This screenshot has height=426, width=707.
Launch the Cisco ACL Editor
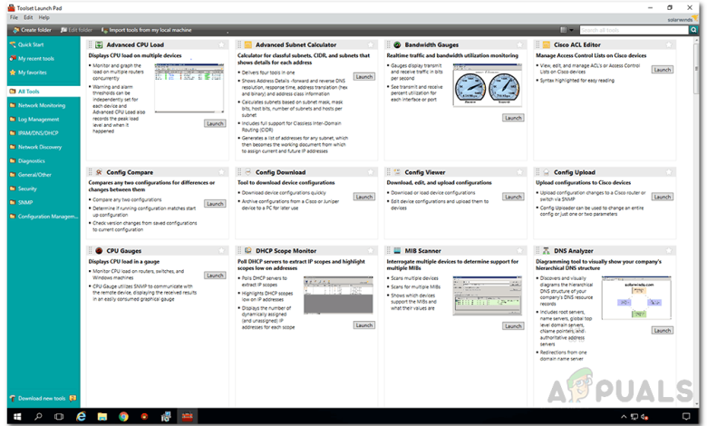[663, 70]
